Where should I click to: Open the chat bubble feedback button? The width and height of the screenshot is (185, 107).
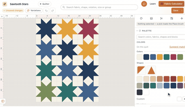(x=144, y=4)
